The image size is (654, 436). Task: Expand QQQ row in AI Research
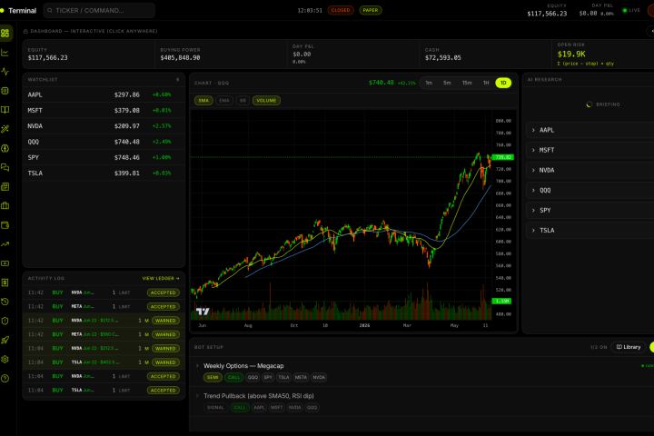(x=590, y=190)
